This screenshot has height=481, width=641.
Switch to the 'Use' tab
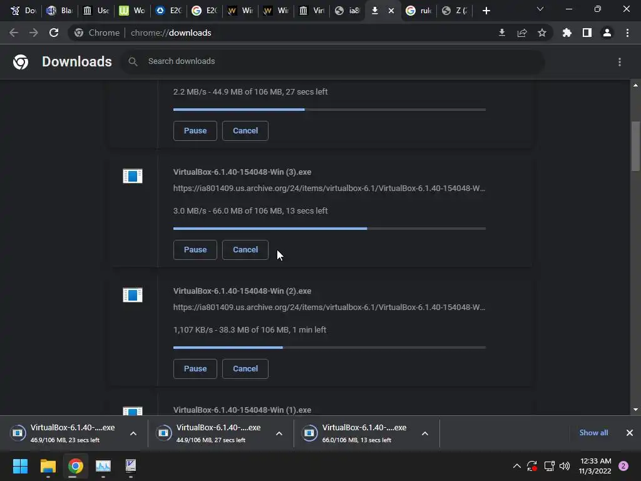coord(96,11)
